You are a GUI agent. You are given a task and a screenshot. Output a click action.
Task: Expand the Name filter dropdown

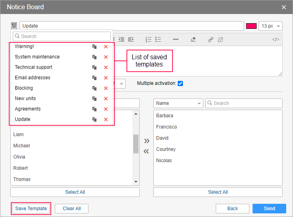(178, 103)
